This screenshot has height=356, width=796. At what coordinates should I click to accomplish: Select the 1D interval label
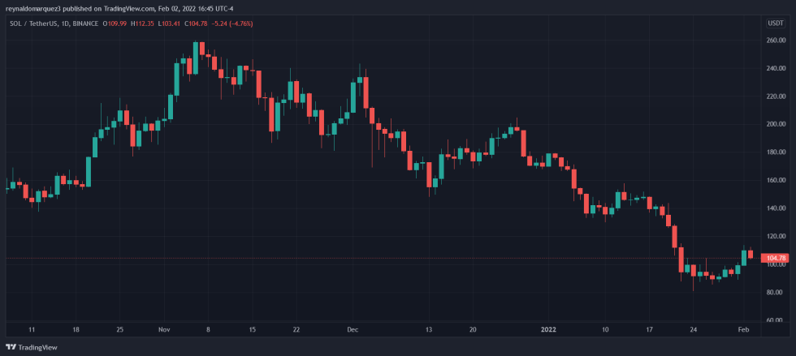66,23
